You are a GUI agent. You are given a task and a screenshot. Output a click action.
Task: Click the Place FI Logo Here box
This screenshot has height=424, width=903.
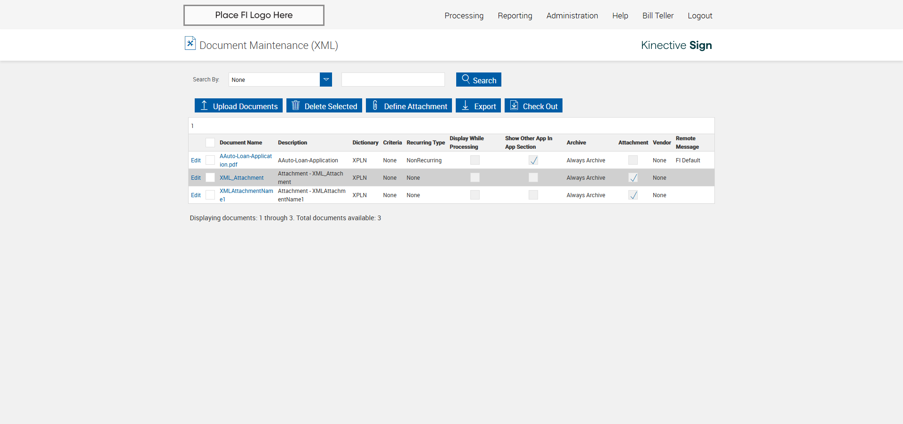pos(254,15)
